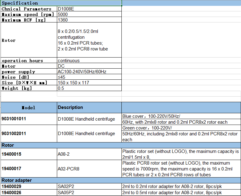Click the D1008E technical parameters cell
Image resolution: width=241 pixels, height=196 pixels.
tap(89, 9)
